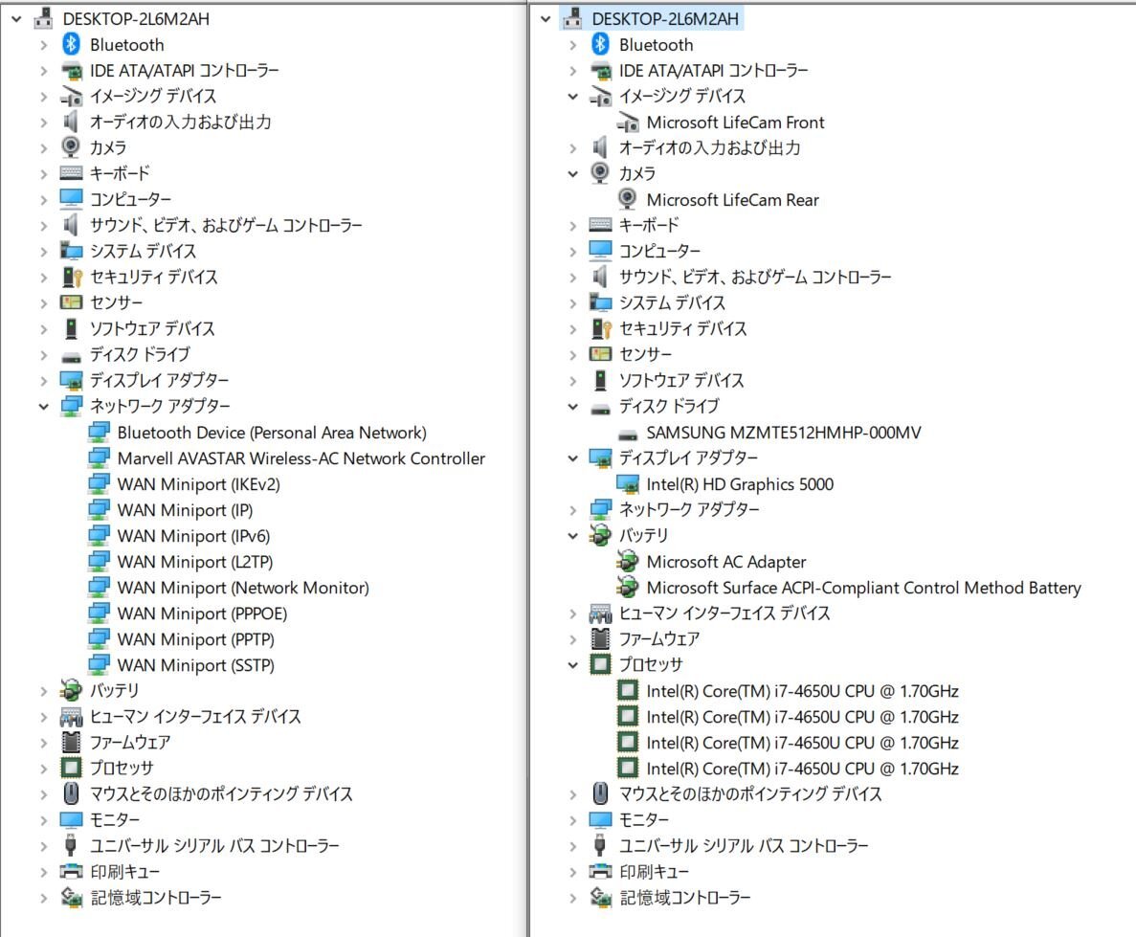1136x937 pixels.
Task: Select WAN Miniport (PPTP)
Action: tap(195, 639)
